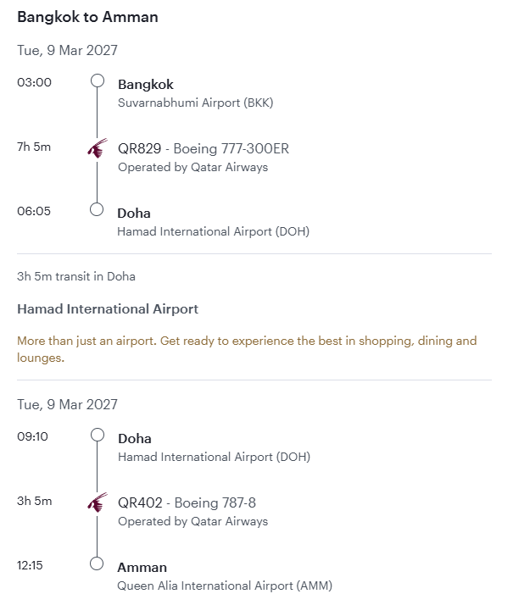Click the 7h 5m flight duration label
This screenshot has height=605, width=513.
[34, 147]
